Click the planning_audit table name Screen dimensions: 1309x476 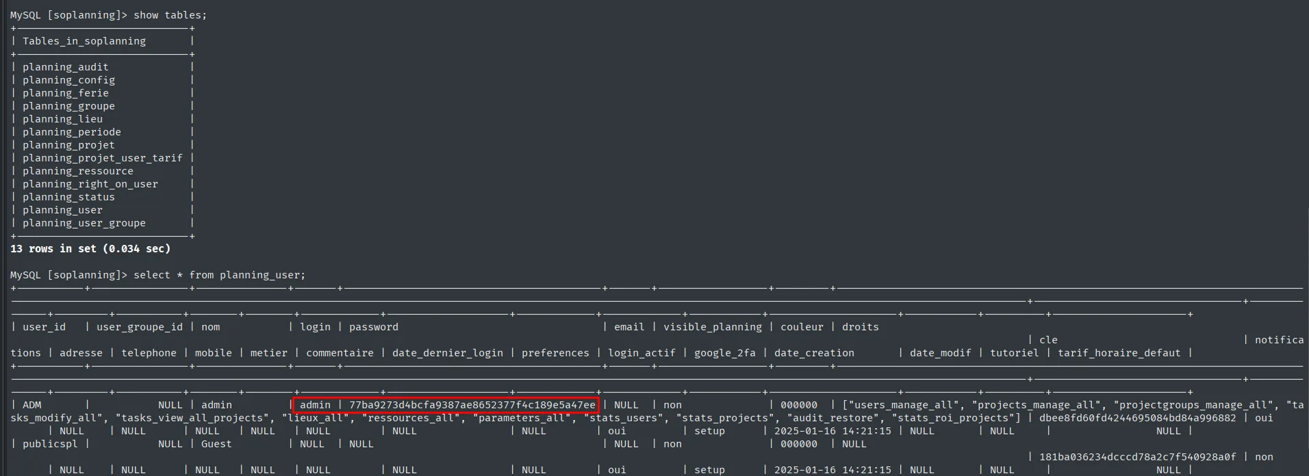click(x=66, y=67)
